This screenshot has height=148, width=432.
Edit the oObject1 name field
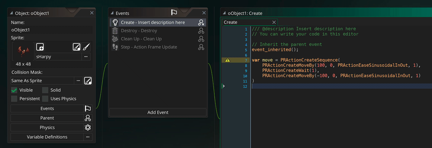click(52, 30)
